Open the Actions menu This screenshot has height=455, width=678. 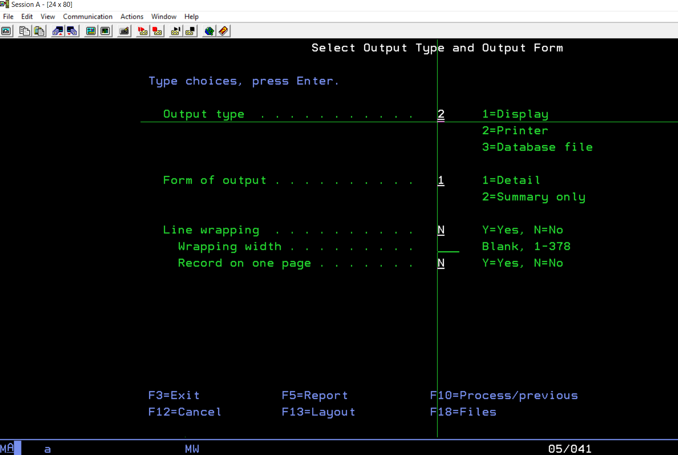131,16
